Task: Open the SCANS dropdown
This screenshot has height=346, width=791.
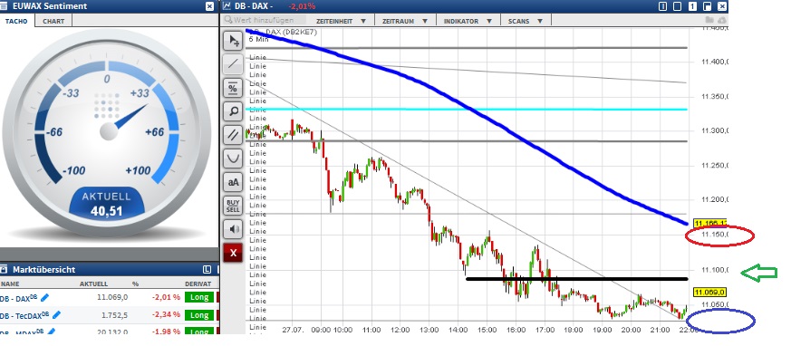Action: point(526,21)
